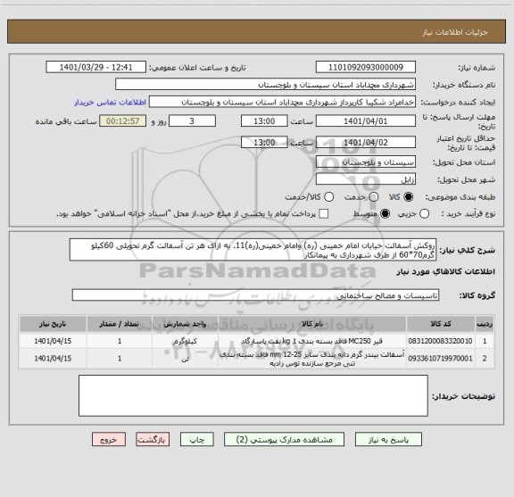The height and width of the screenshot is (497, 514).
Task: Click product code 0831200083320010 cell
Action: tap(441, 341)
